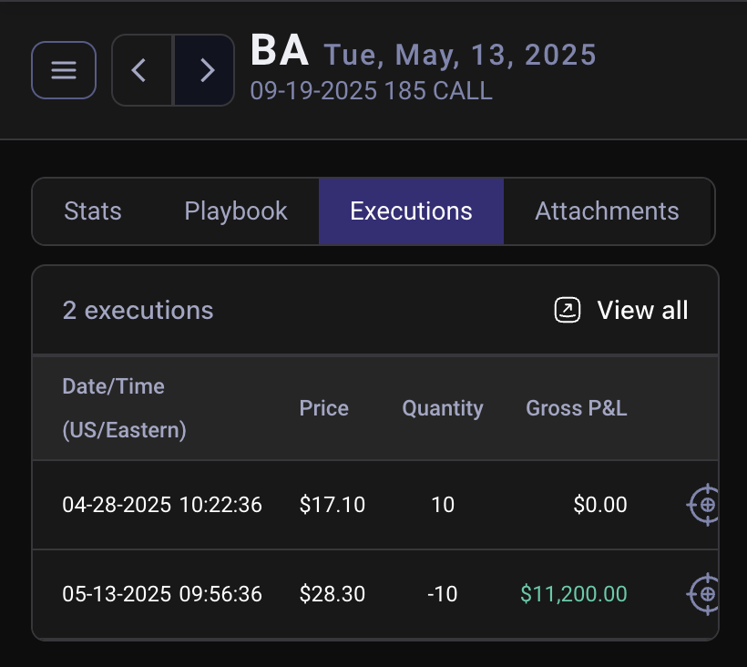This screenshot has height=667, width=747.
Task: Click the View all link
Action: [642, 310]
